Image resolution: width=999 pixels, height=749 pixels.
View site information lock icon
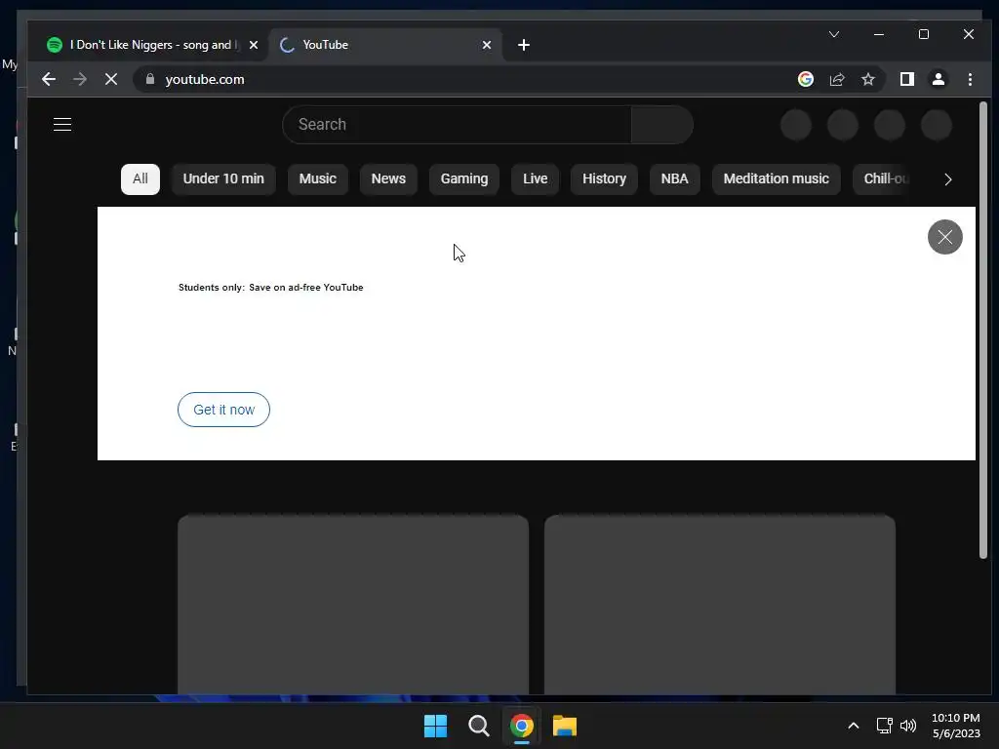point(150,79)
